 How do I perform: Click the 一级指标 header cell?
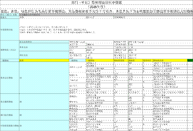point(9,60)
